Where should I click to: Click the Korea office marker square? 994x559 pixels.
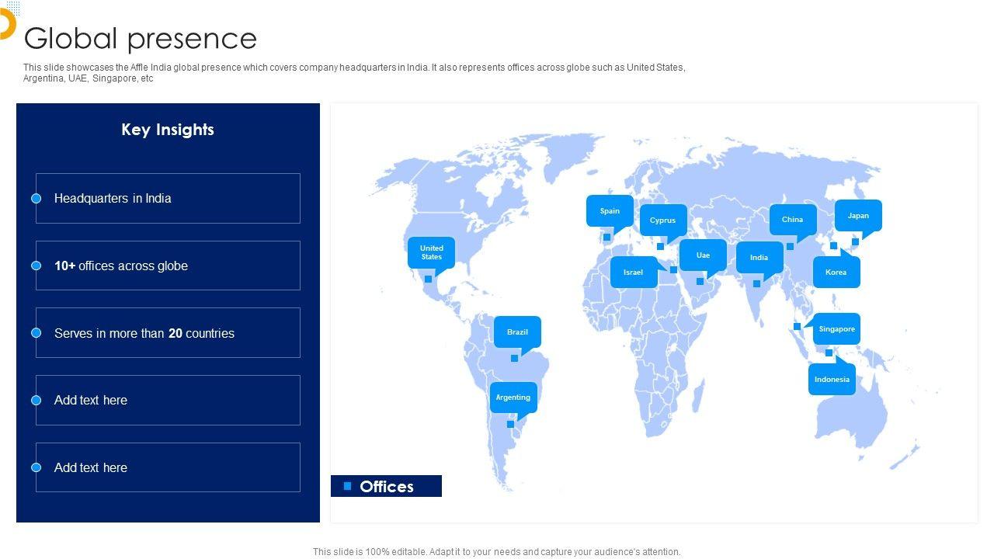coord(833,246)
